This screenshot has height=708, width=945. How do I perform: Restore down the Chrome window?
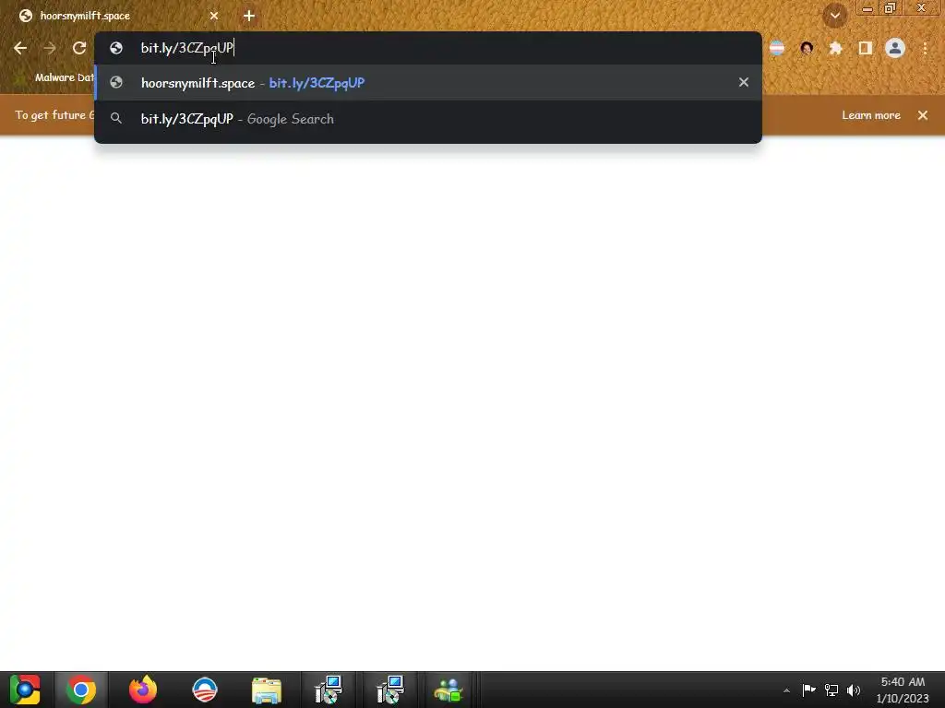tap(890, 8)
